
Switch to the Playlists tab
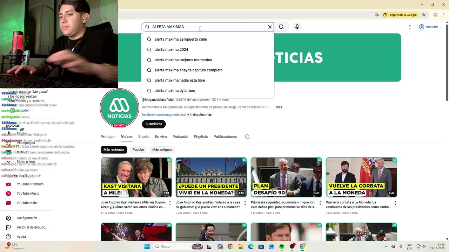[201, 136]
